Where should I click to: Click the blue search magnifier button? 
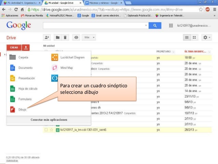point(155,25)
